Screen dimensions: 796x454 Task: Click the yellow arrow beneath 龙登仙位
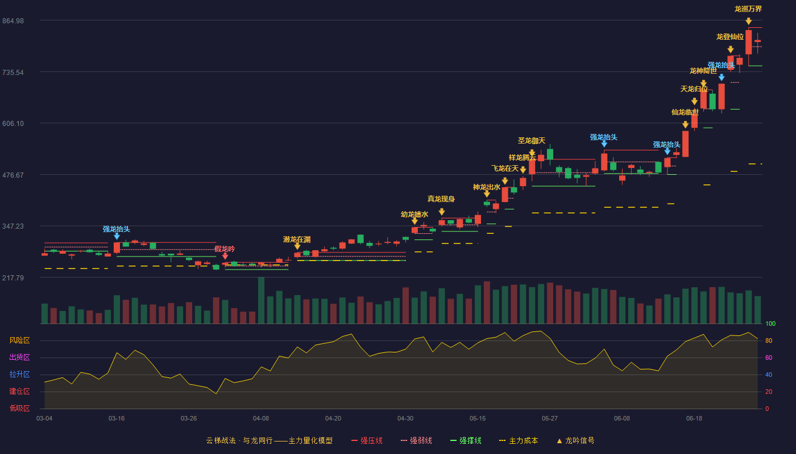click(731, 49)
